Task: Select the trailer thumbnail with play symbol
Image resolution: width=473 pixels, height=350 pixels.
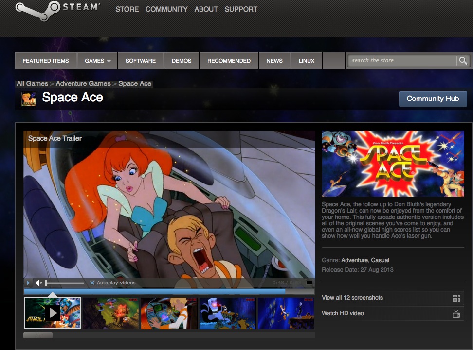Action: click(x=53, y=313)
